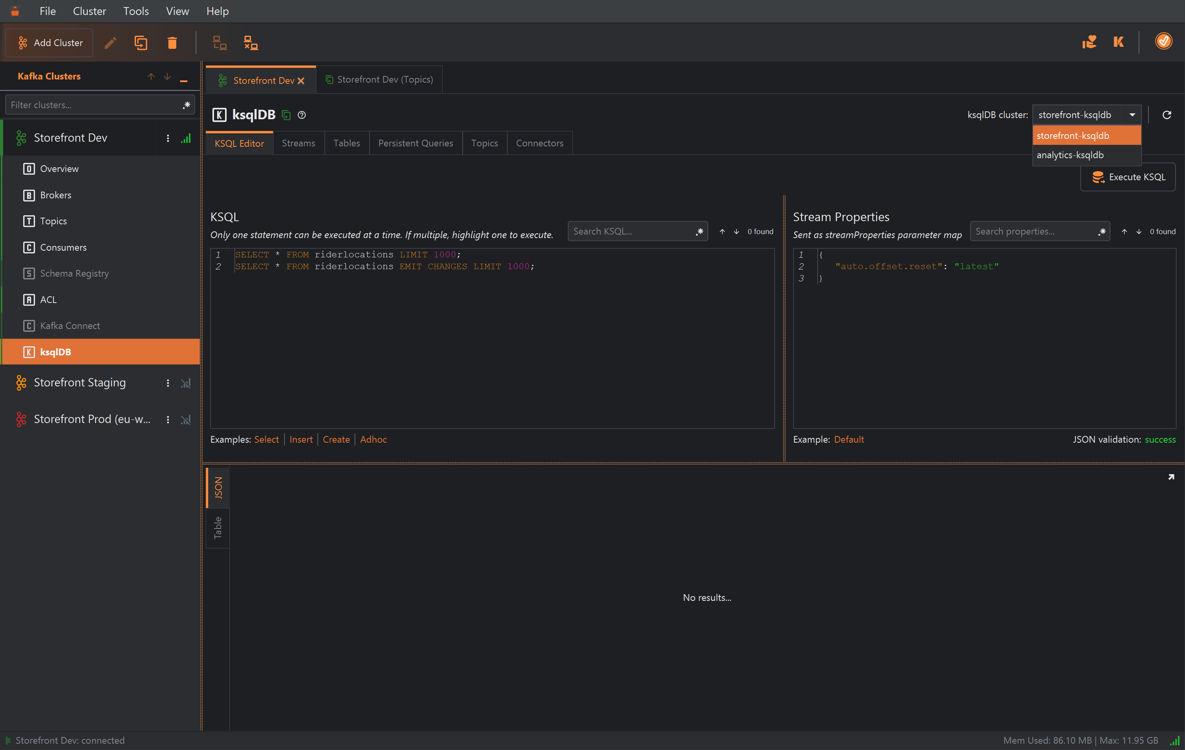Click the edit cluster pencil icon
This screenshot has width=1185, height=750.
point(111,43)
